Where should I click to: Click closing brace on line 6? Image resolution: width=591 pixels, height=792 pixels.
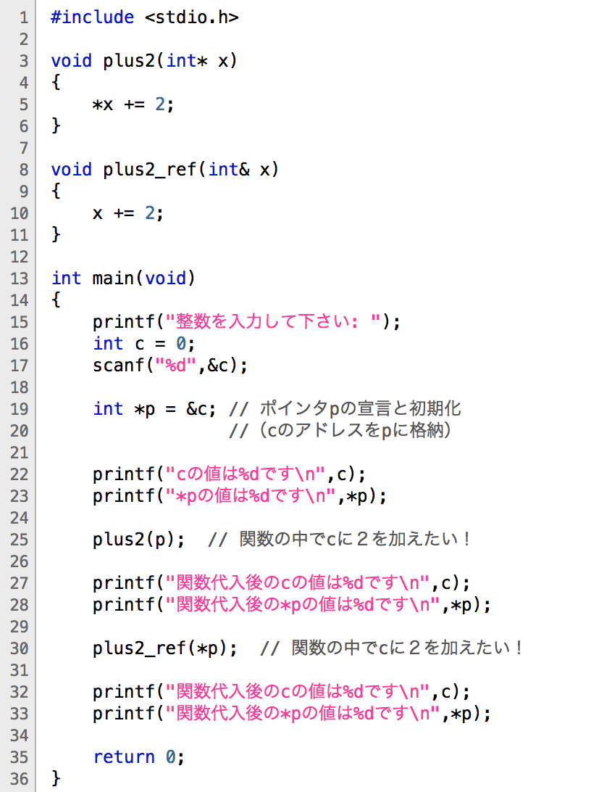point(56,126)
